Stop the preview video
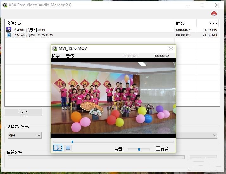This screenshot has height=174, width=226. (68, 148)
